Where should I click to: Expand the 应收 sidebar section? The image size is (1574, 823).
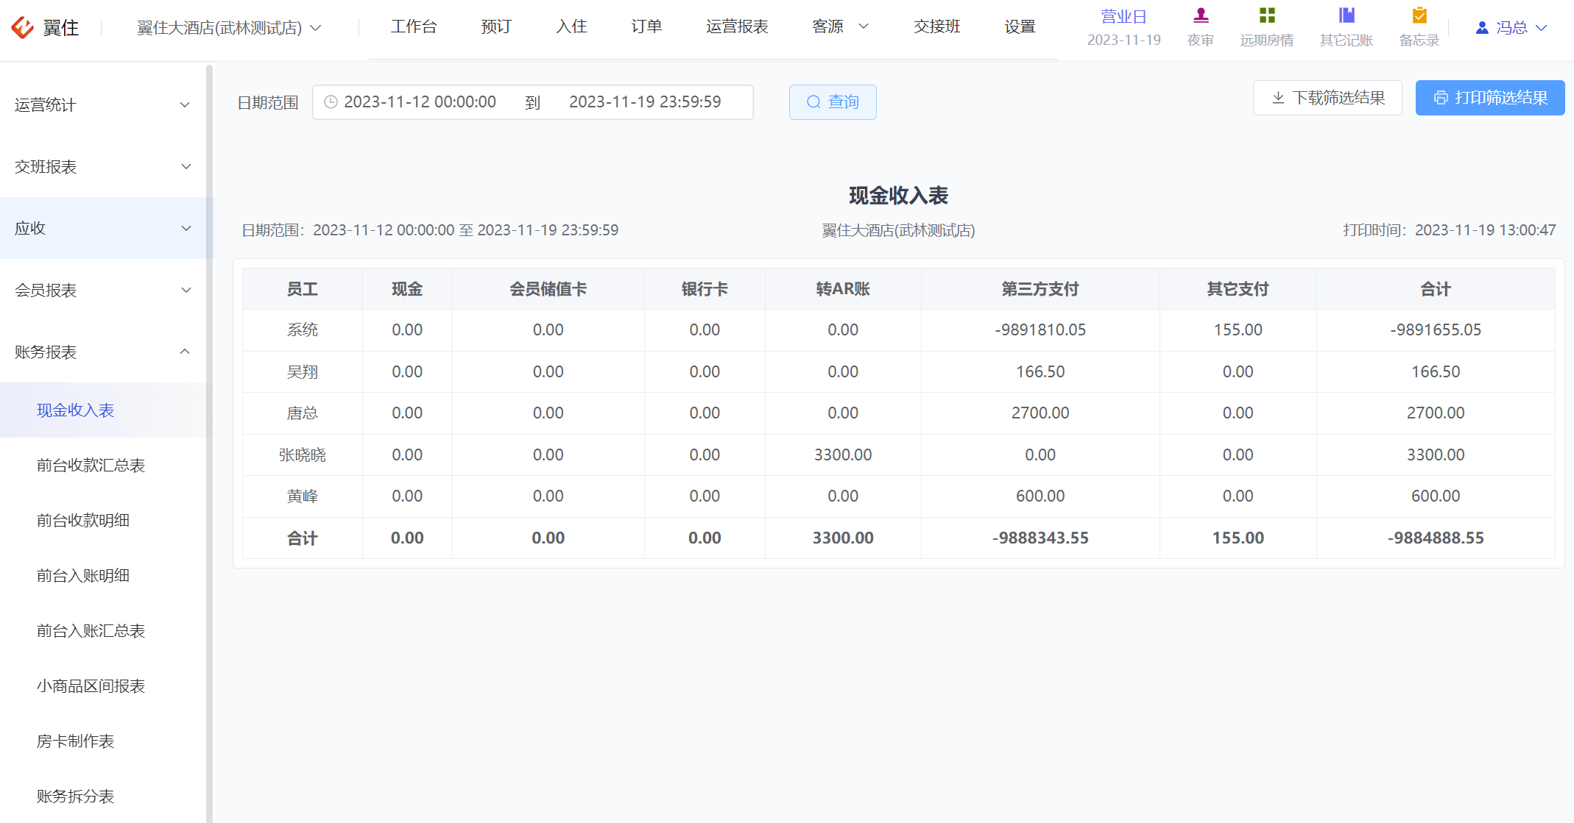pyautogui.click(x=103, y=228)
